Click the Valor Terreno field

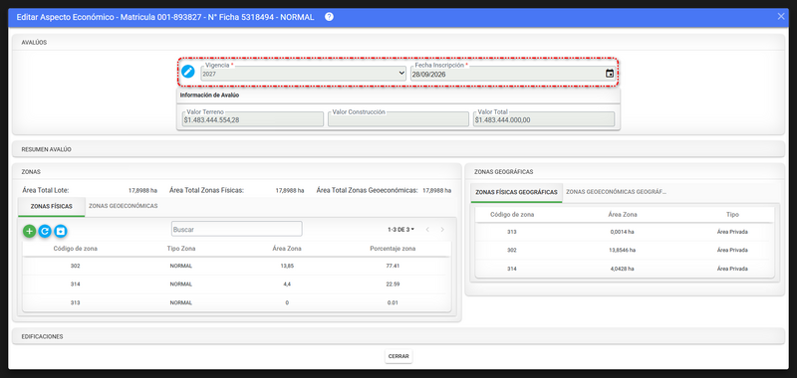click(x=252, y=119)
